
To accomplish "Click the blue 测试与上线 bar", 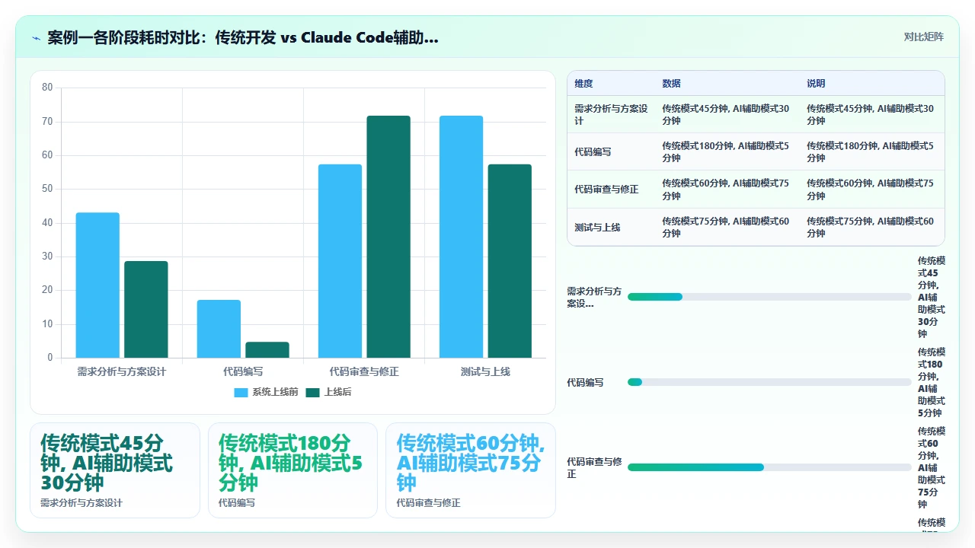I will (461, 237).
